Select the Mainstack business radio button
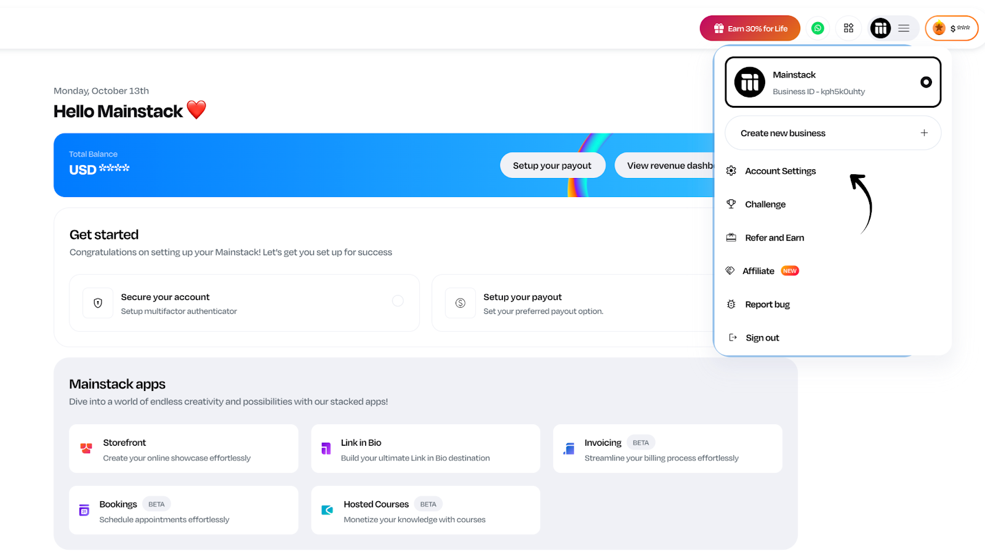985x556 pixels. click(x=925, y=83)
